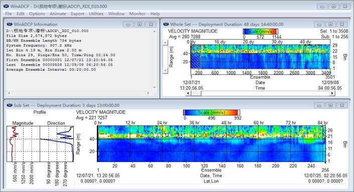The height and width of the screenshot is (192, 354).
Task: Open the Animate menu
Action: 58,14
